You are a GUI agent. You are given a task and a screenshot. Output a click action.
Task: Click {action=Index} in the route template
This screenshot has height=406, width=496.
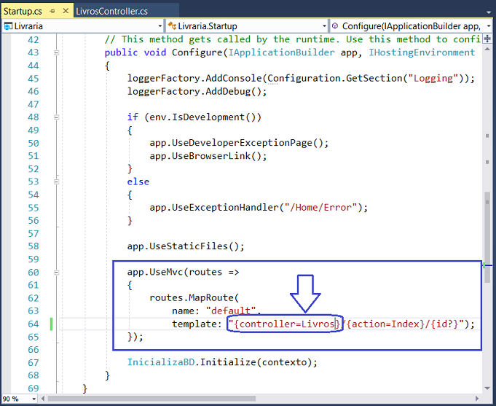click(385, 324)
